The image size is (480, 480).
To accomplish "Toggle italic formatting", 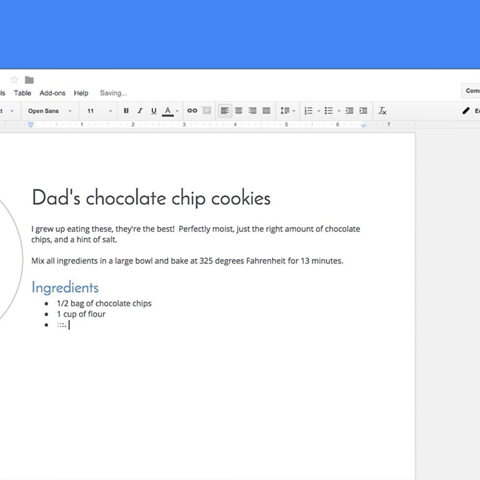I will tap(140, 111).
